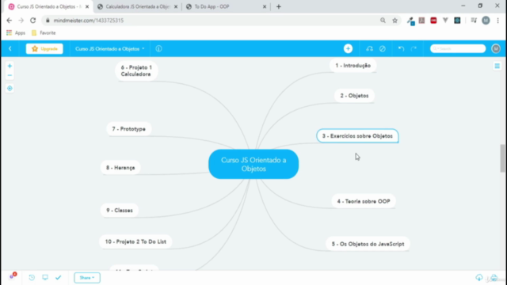Click the print icon at bottom right
The height and width of the screenshot is (285, 507).
[x=494, y=278]
